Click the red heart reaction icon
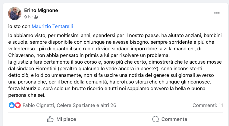 click(x=17, y=105)
